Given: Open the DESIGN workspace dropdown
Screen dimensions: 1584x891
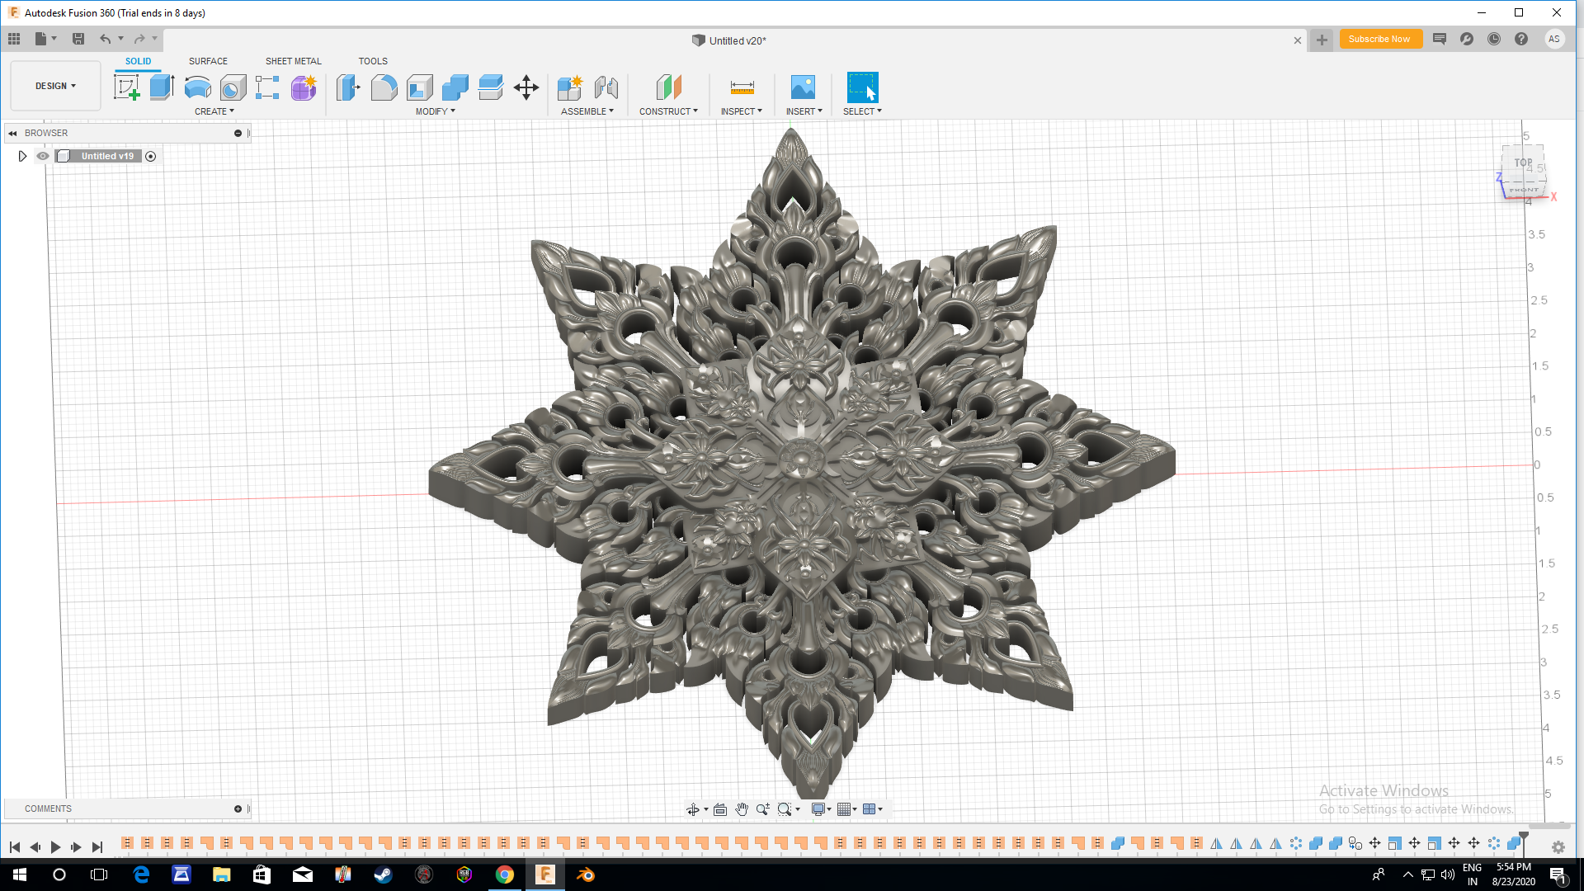Looking at the screenshot, I should click(x=55, y=86).
